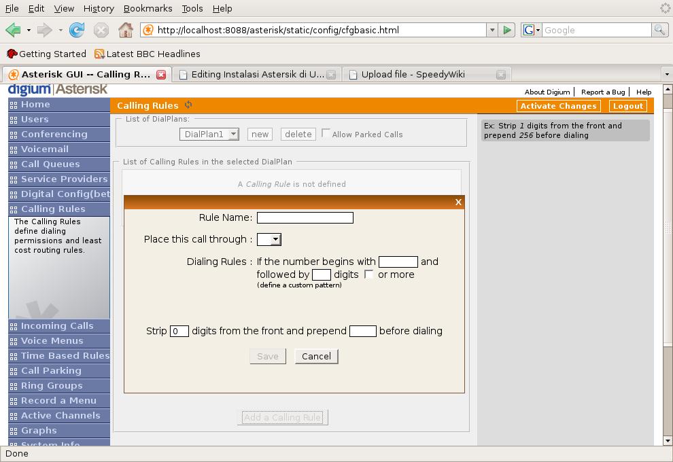Expand the 'Place this call through' dropdown

click(x=269, y=239)
